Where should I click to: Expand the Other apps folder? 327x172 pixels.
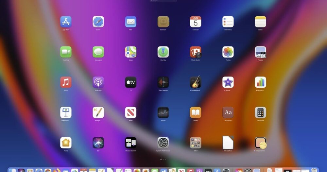click(x=196, y=143)
